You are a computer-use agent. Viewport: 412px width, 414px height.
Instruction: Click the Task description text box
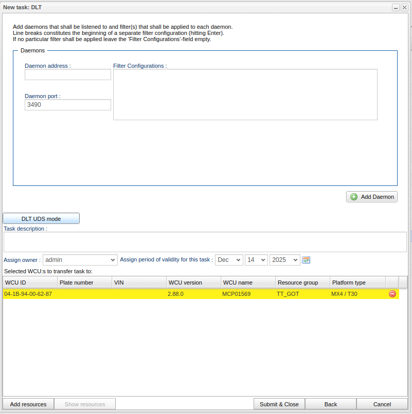pos(205,242)
